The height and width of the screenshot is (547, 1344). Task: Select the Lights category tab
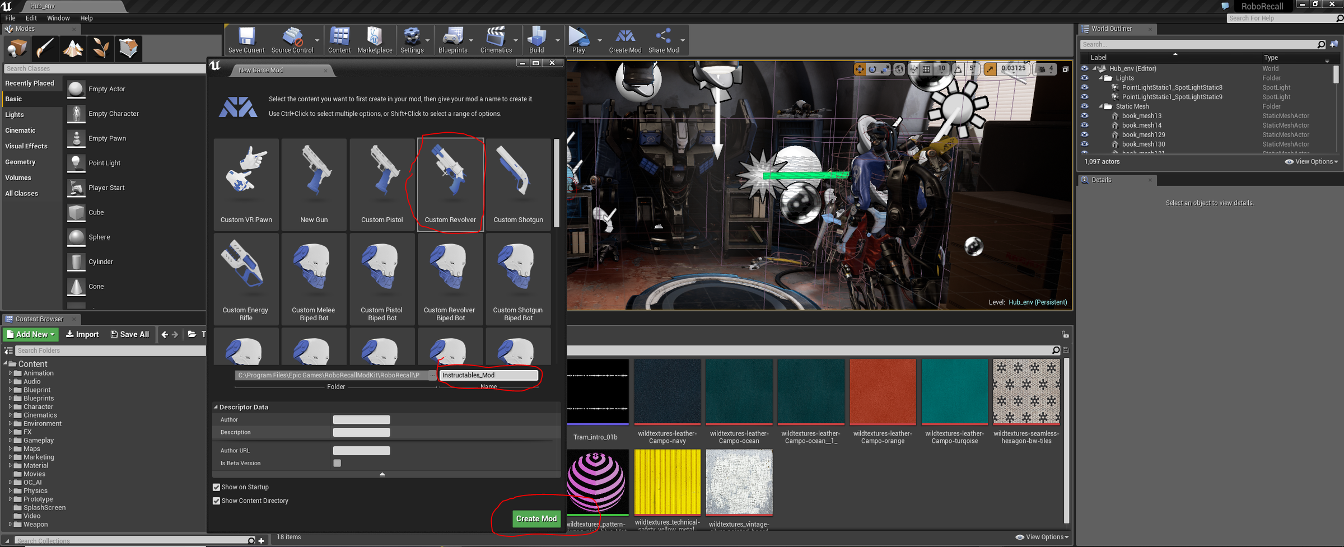pos(15,115)
